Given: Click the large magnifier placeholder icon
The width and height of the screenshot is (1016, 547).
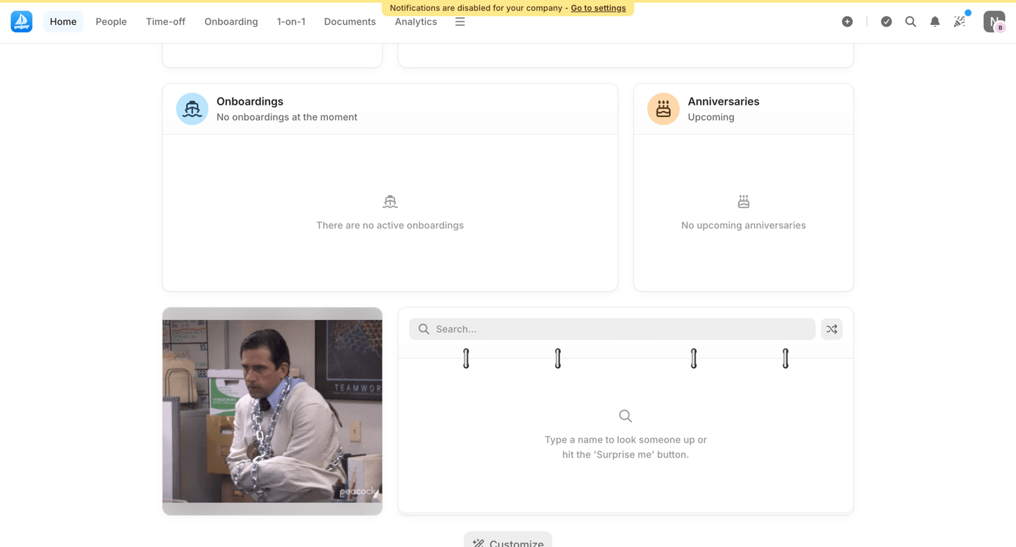Looking at the screenshot, I should pos(626,416).
